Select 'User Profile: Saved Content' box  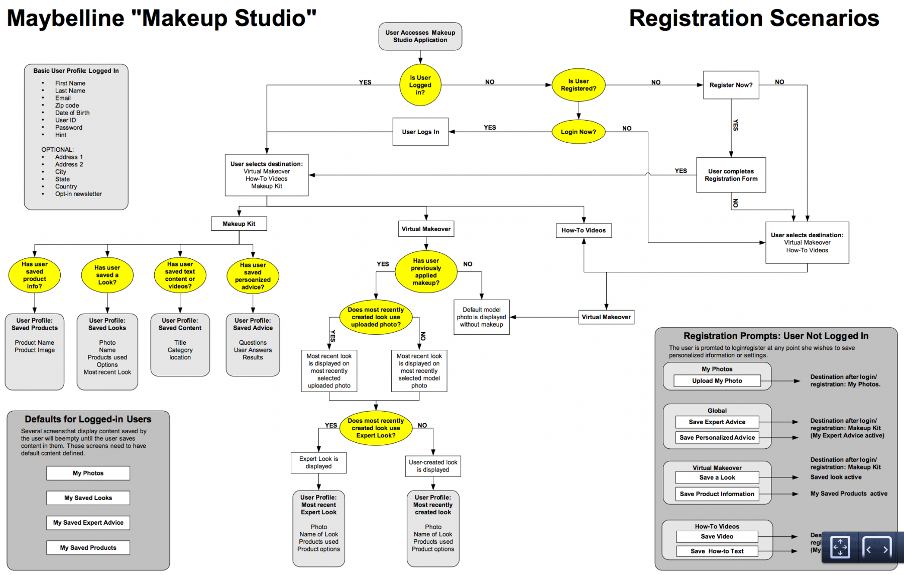click(180, 345)
